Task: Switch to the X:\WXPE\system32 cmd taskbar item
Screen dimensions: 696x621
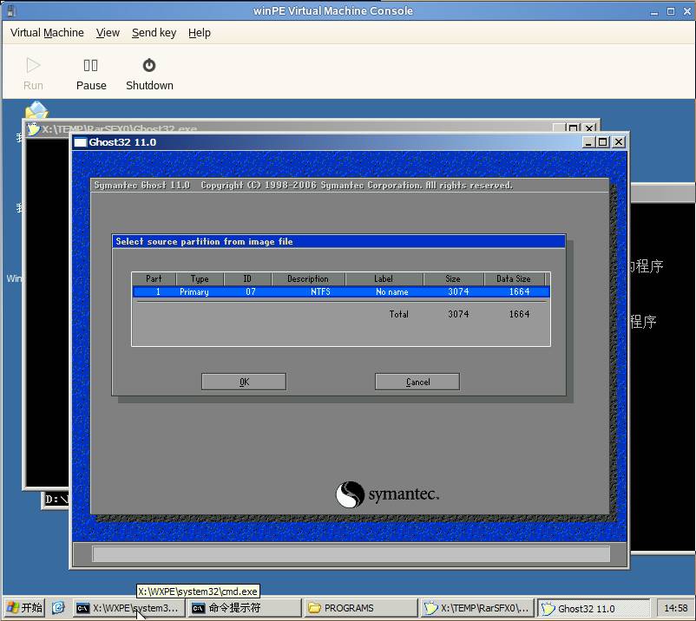Action: point(128,608)
